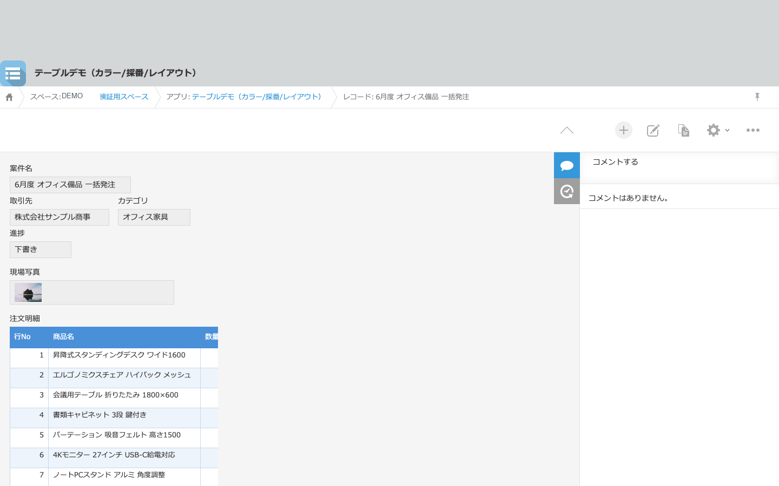Click the カテゴリ value オフィス家具
This screenshot has height=486, width=779.
tap(154, 217)
